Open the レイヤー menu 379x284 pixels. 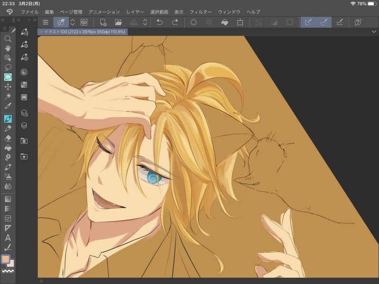tap(135, 12)
